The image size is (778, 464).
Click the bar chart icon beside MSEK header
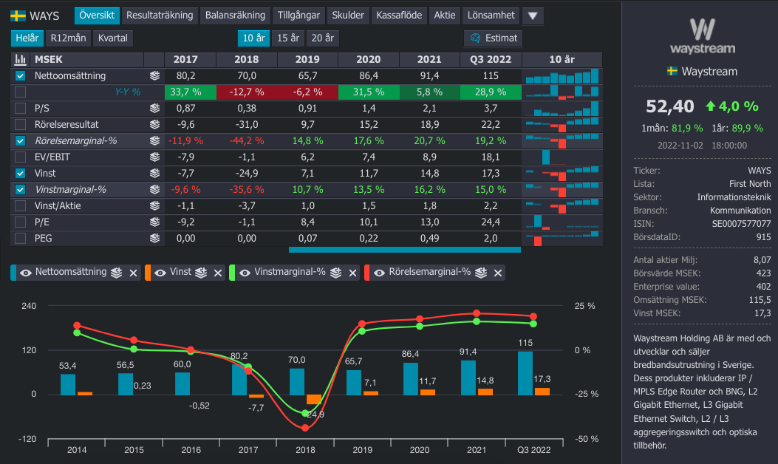pyautogui.click(x=21, y=60)
